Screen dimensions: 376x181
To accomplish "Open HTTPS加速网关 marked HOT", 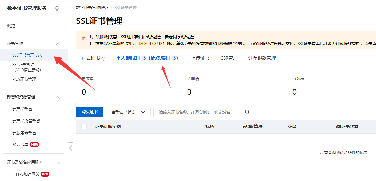I will [x=26, y=174].
